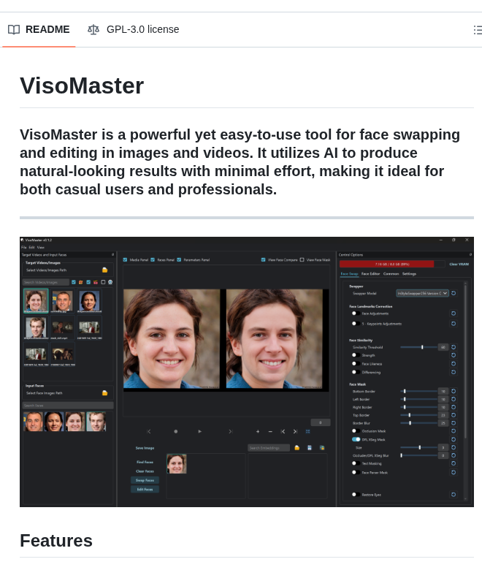This screenshot has height=570, width=482.
Task: Reset the Swapper Model setting
Action: coord(454,293)
